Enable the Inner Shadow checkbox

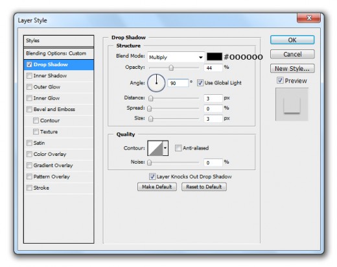pyautogui.click(x=29, y=76)
